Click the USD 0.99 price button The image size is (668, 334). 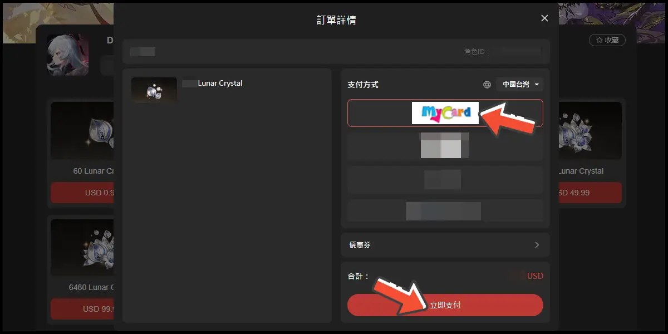83,193
